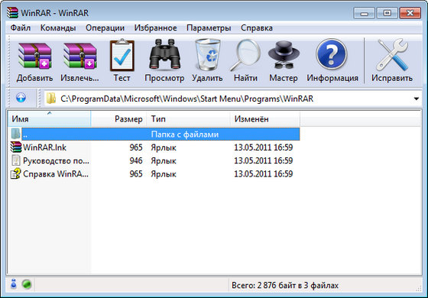The width and height of the screenshot is (428, 298).
Task: Open the Файл menu
Action: point(21,28)
